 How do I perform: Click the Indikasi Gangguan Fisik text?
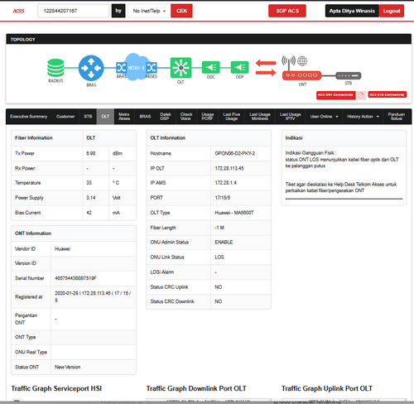[x=310, y=153]
